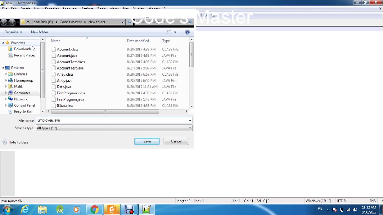Select the Account.java file name
The image size is (383, 215).
pos(67,56)
